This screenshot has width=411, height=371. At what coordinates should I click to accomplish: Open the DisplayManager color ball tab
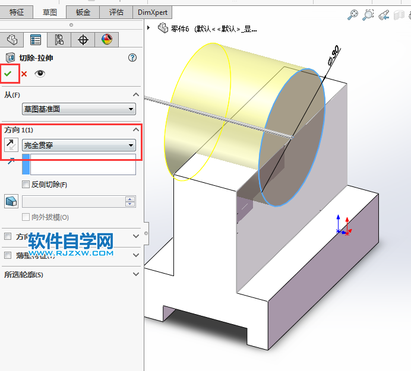tap(107, 40)
